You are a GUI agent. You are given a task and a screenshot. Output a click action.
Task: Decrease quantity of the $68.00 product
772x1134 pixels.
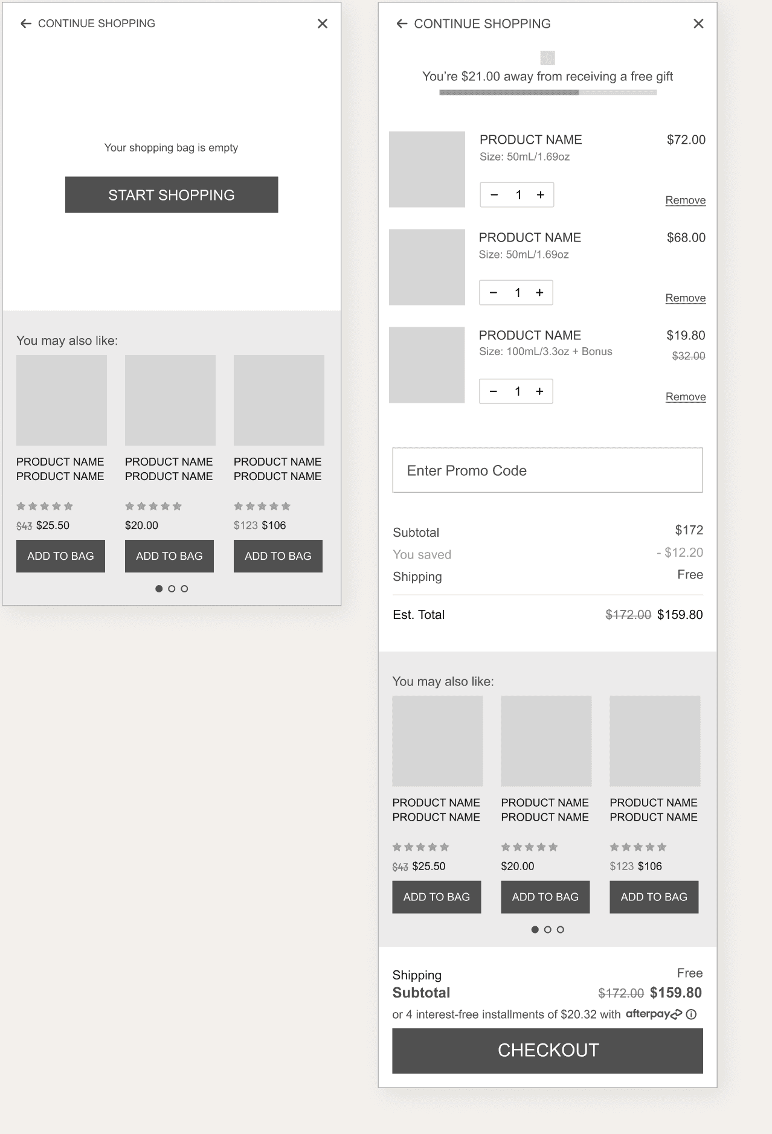pyautogui.click(x=494, y=292)
